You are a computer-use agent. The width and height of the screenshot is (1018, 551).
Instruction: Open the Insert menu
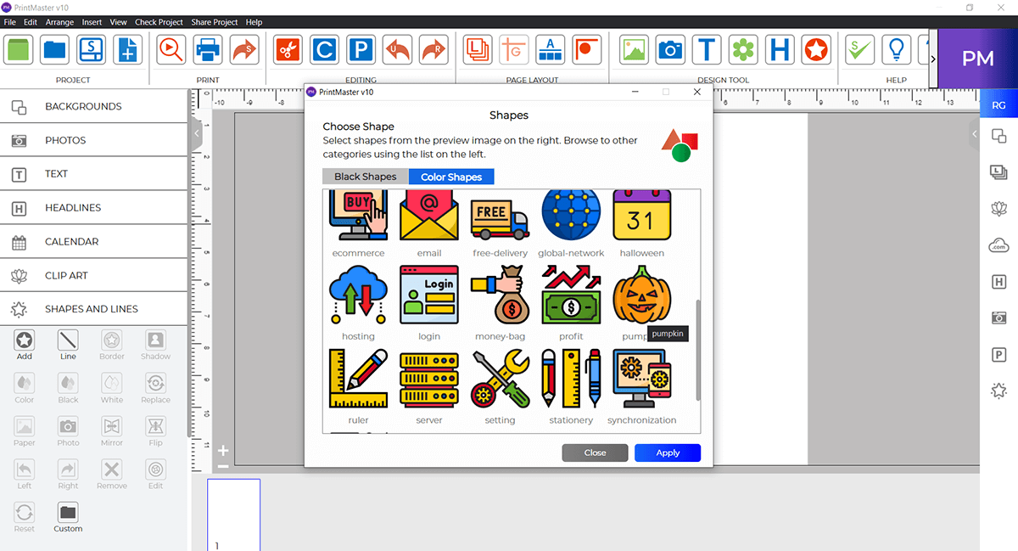(x=91, y=22)
